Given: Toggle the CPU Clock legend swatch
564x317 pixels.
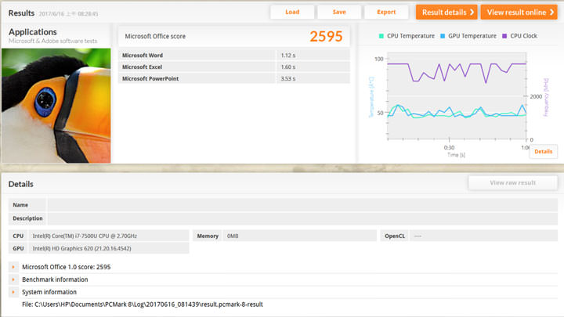Looking at the screenshot, I should click(504, 36).
